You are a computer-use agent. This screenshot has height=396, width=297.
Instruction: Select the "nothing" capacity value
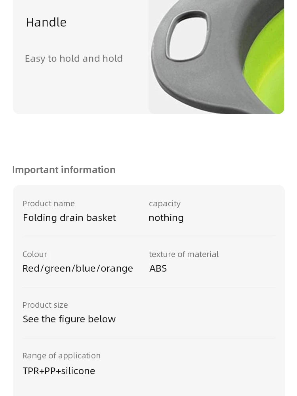166,218
